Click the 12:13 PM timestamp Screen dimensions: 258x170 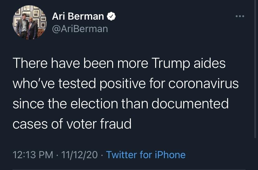(x=33, y=155)
